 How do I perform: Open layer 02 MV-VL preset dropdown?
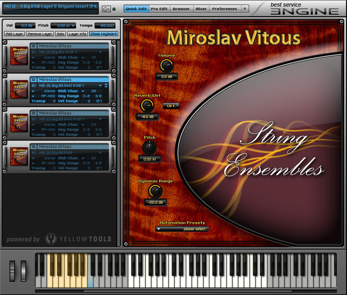click(100, 86)
